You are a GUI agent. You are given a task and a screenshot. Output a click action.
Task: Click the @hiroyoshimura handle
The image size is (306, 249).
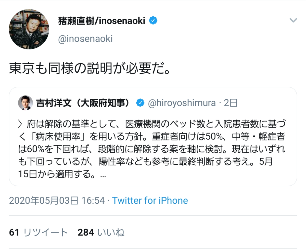(181, 103)
